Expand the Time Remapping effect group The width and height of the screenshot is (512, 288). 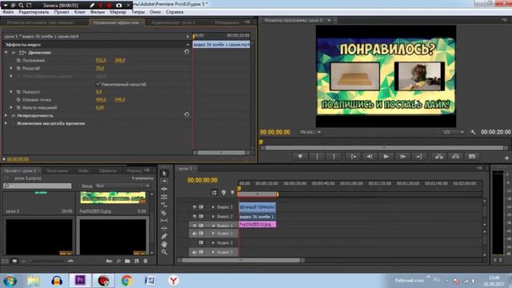tap(6, 123)
